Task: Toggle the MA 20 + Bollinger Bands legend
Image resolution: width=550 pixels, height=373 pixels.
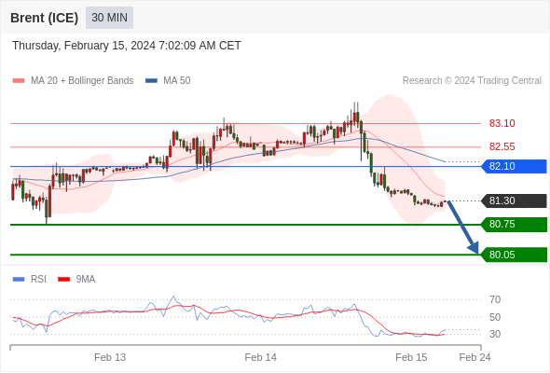Action: coord(74,81)
